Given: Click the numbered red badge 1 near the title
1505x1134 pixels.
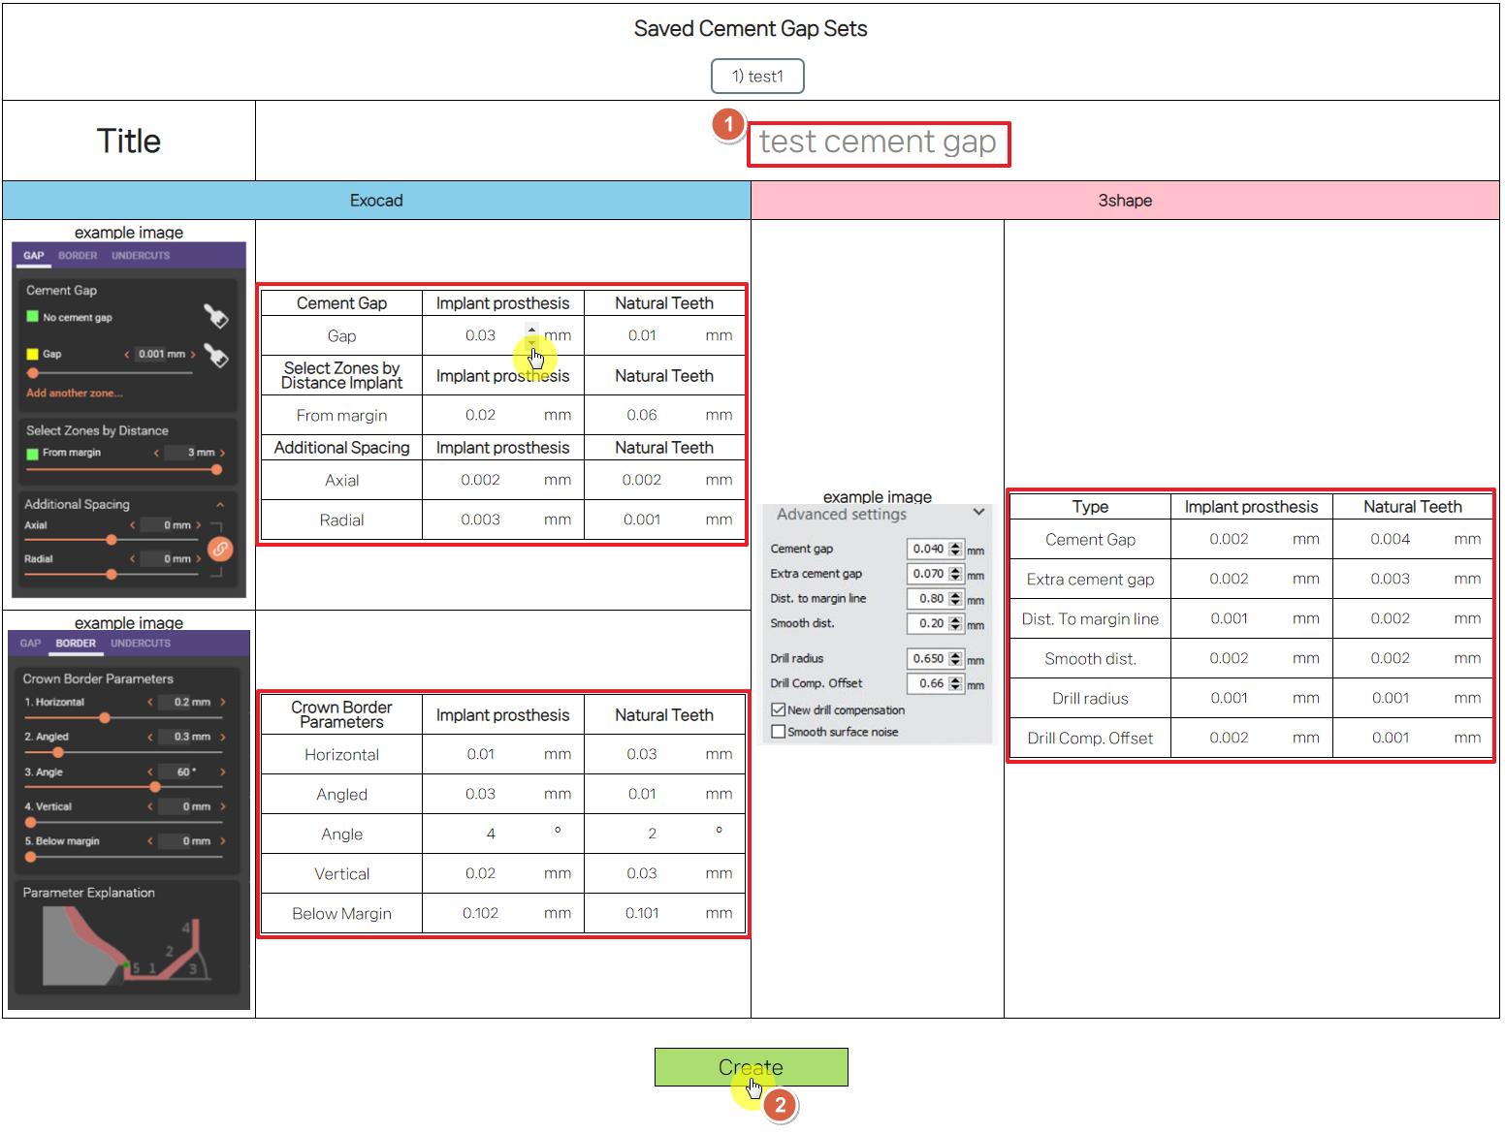Looking at the screenshot, I should [x=728, y=125].
